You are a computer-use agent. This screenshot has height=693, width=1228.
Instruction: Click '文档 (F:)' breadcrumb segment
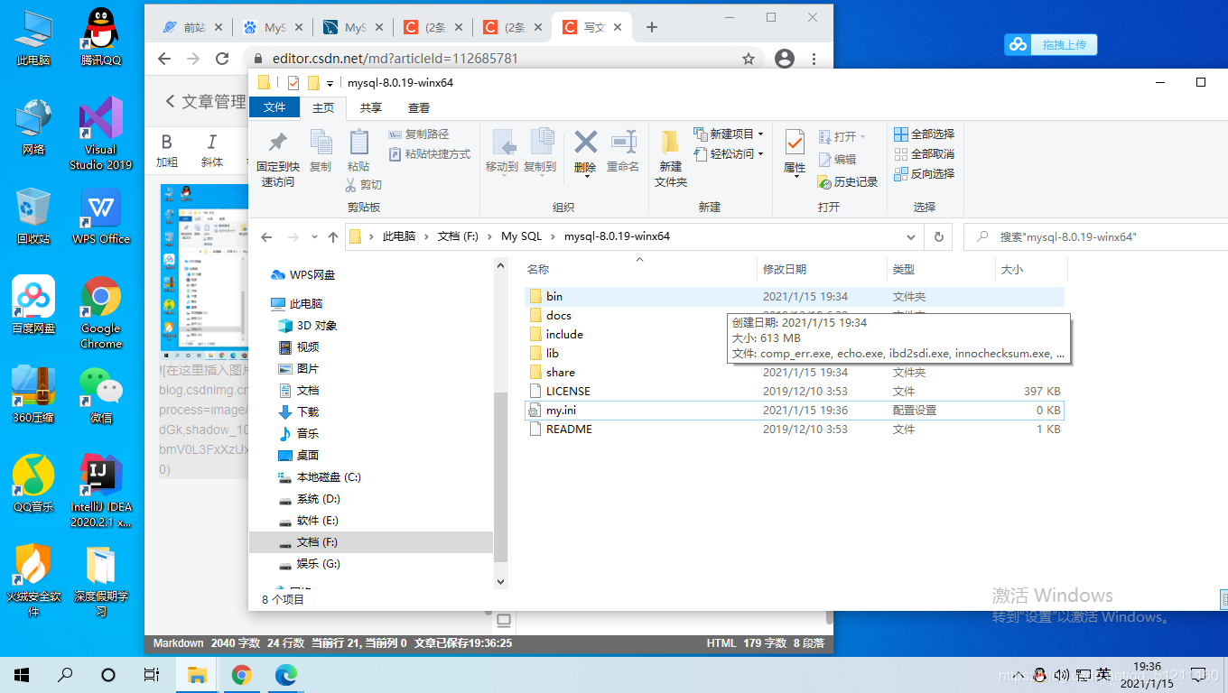[458, 236]
